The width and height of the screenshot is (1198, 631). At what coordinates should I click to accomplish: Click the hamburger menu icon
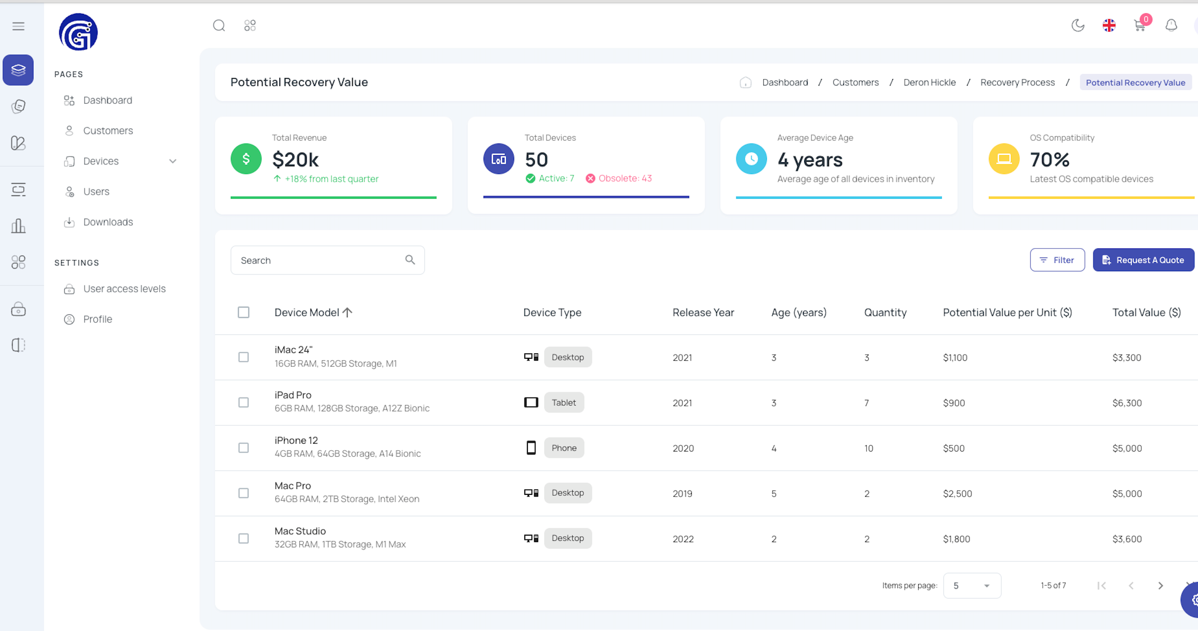(18, 26)
